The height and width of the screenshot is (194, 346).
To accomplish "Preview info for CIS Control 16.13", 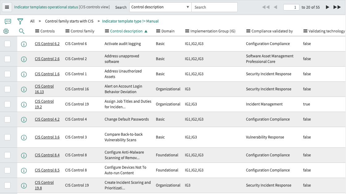I will tap(24, 89).
